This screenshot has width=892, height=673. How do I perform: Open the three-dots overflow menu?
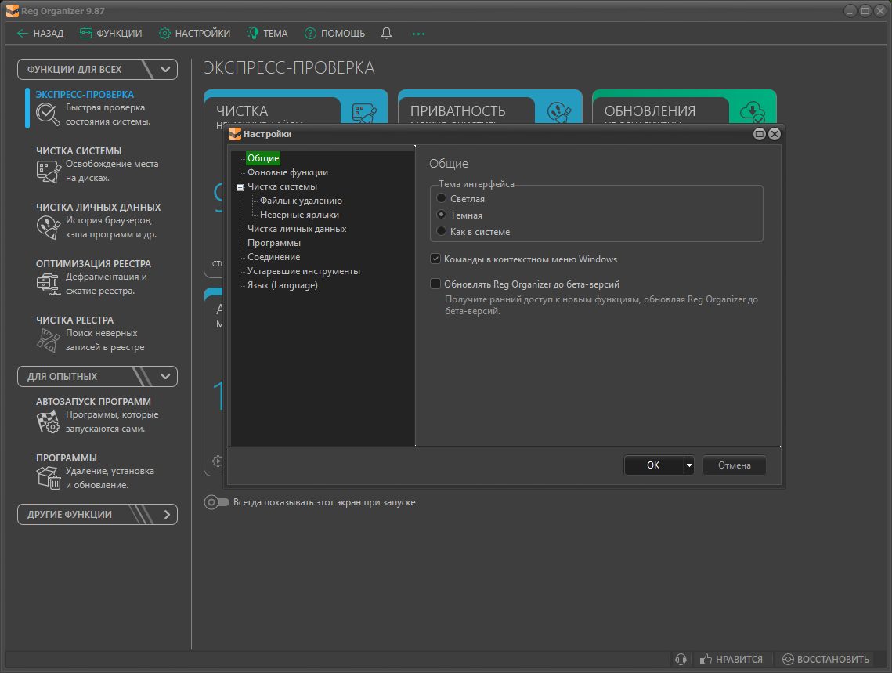click(x=418, y=34)
